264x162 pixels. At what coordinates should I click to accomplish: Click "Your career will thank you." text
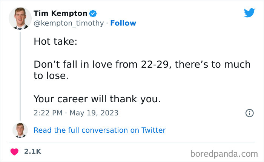click(x=97, y=99)
